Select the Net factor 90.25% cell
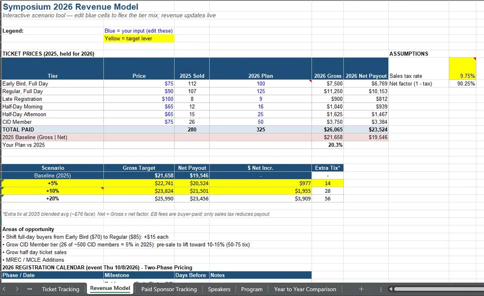 click(x=462, y=84)
